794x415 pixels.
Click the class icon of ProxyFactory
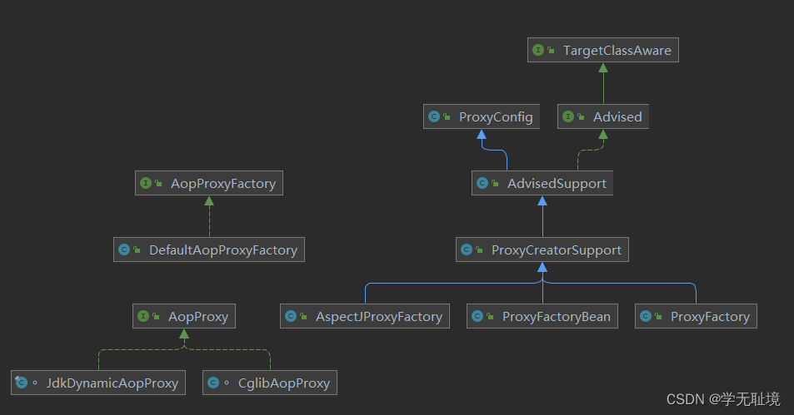coord(646,316)
